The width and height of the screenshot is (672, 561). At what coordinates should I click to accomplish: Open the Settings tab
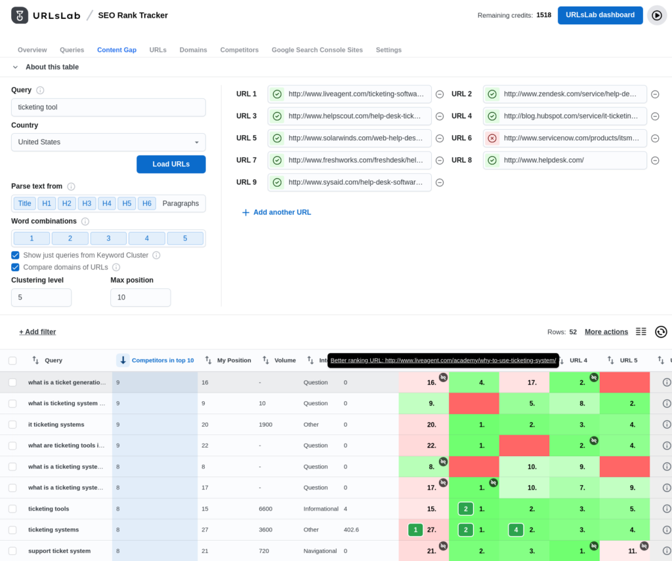(x=388, y=50)
